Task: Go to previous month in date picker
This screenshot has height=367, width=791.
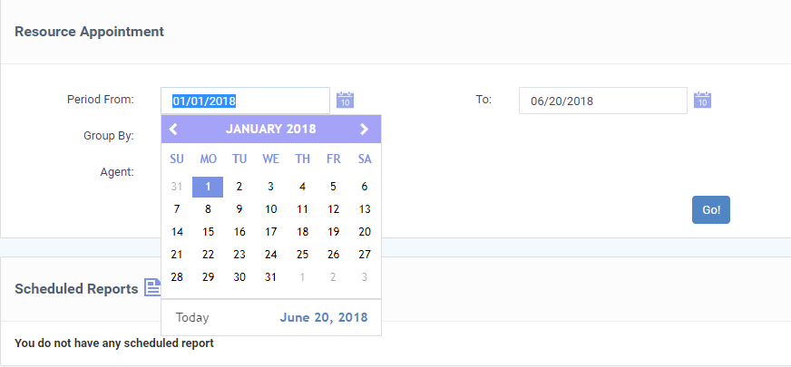Action: coord(173,129)
